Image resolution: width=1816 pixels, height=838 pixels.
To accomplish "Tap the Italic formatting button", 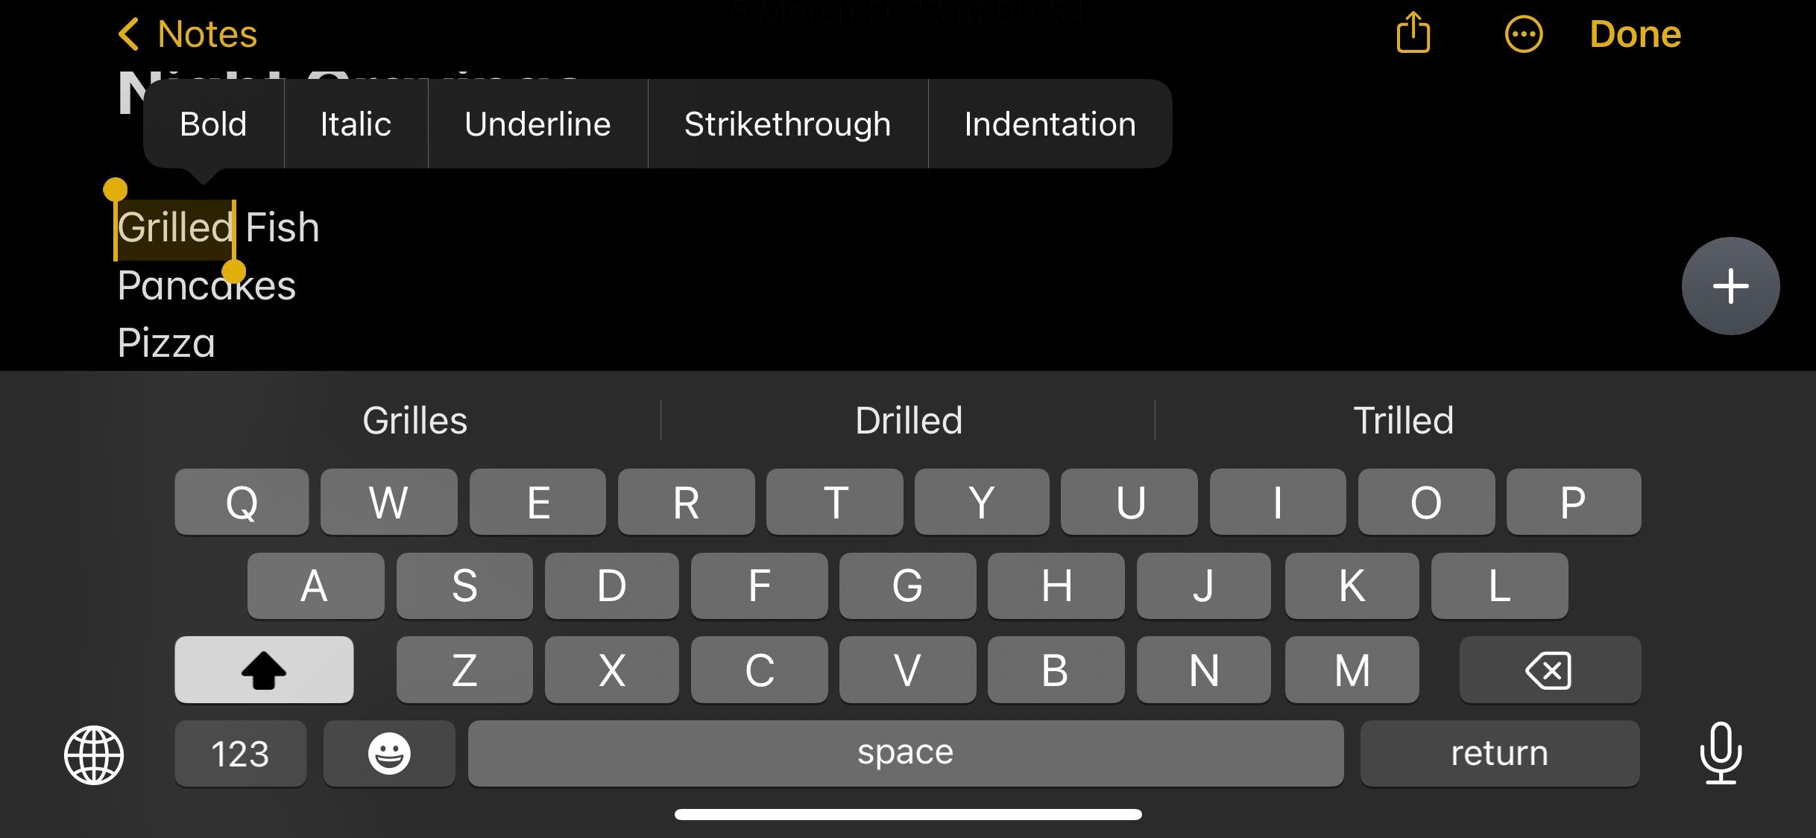I will click(356, 123).
